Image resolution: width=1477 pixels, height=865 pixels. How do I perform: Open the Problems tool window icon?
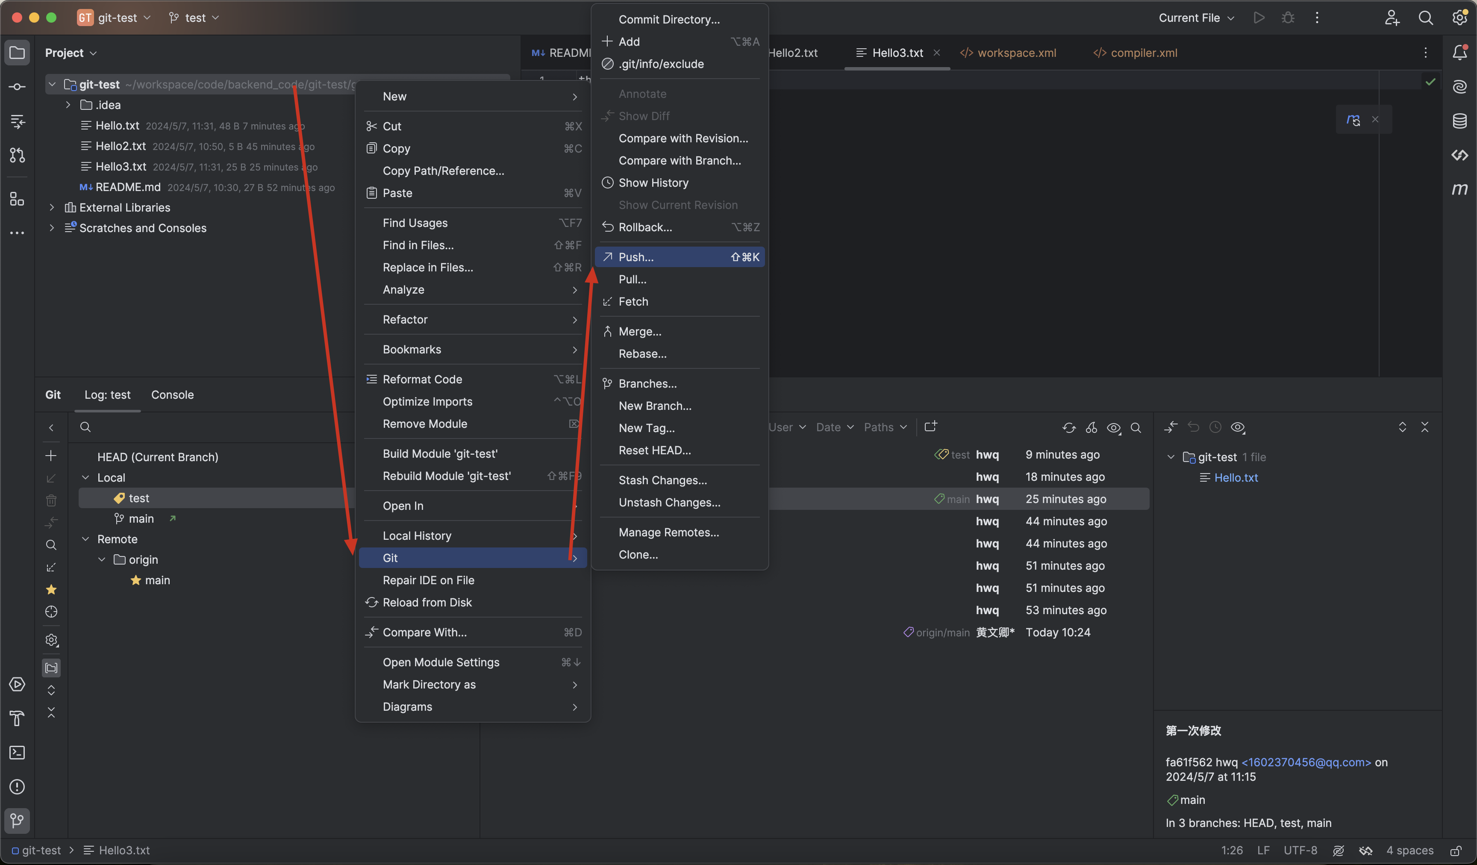[17, 786]
